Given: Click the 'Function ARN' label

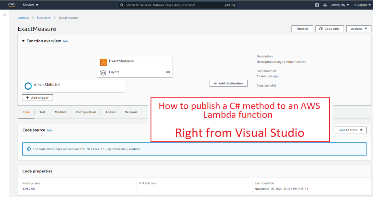Looking at the screenshot, I should 266,86.
